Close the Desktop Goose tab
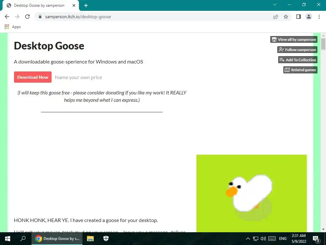This screenshot has width=326, height=245. pyautogui.click(x=74, y=5)
